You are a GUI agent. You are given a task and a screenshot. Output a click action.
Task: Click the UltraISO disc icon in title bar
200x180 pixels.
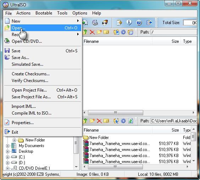coord(6,5)
